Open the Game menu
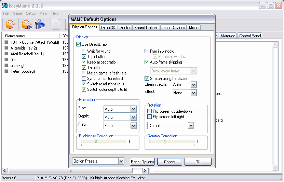 (x=17, y=13)
